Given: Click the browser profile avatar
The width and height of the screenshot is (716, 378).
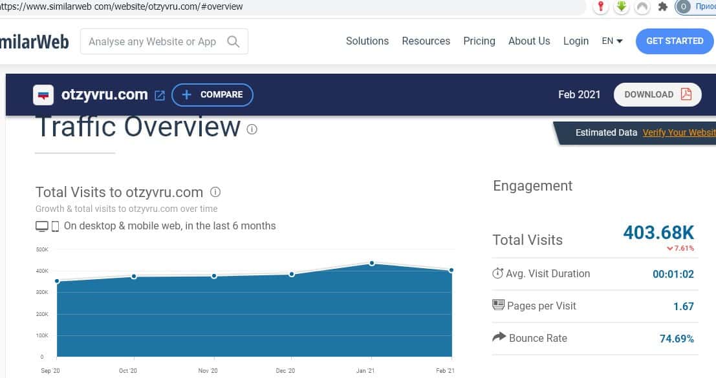Looking at the screenshot, I should click(x=683, y=6).
